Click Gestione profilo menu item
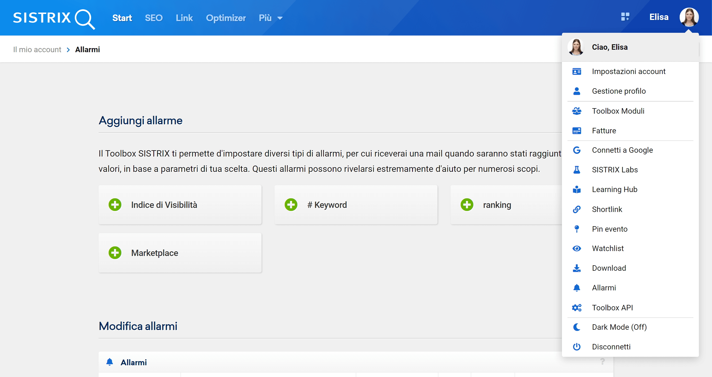Screen dimensions: 712x377 click(x=618, y=91)
